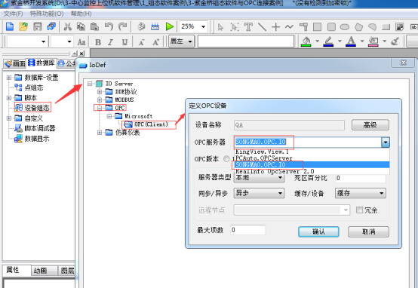Select the Text tool in toolbar

click(x=248, y=27)
